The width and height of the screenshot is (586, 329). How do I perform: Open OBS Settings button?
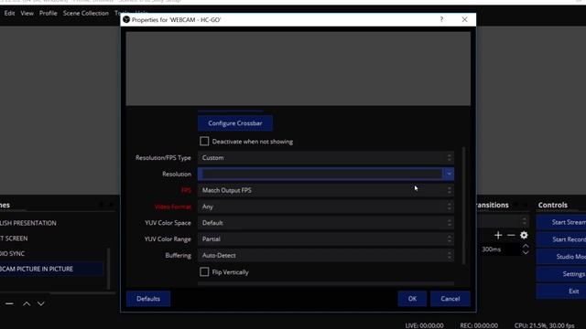pyautogui.click(x=561, y=274)
